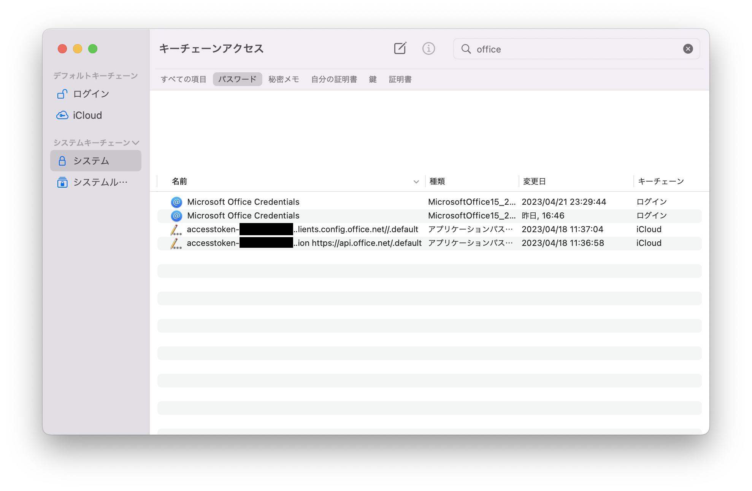Click the date 2023/04/21 23:29:44

tap(564, 202)
